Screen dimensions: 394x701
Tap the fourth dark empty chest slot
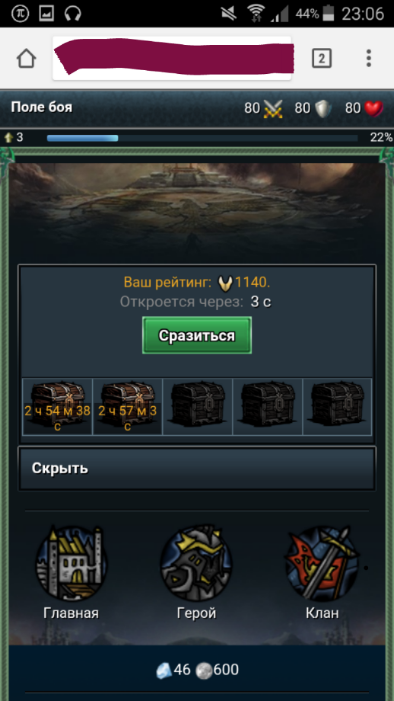268,406
